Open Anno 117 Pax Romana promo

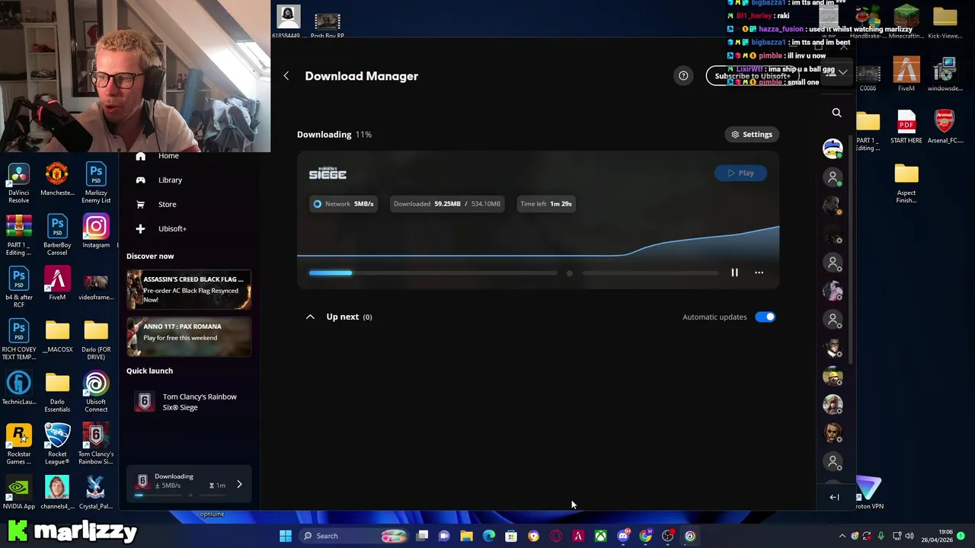point(189,336)
